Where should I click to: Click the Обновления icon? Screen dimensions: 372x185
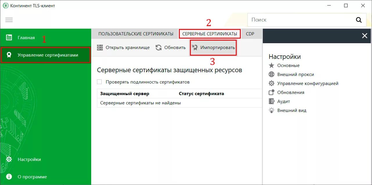(272, 92)
